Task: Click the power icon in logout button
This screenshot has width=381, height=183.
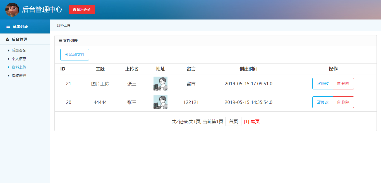Action: click(x=75, y=9)
